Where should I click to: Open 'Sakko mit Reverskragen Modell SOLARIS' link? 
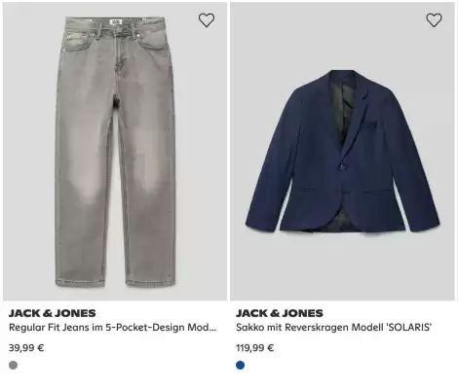pos(334,328)
